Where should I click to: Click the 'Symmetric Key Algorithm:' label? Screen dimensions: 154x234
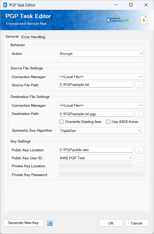tap(32, 131)
